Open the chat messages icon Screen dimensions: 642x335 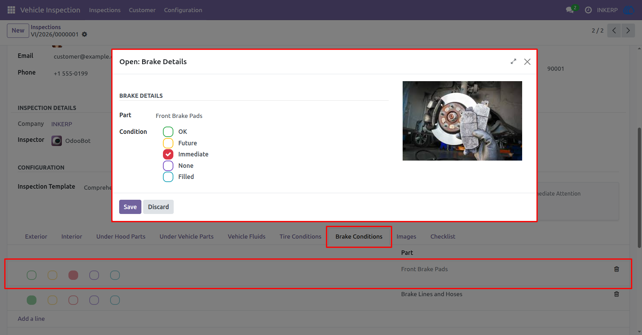570,10
